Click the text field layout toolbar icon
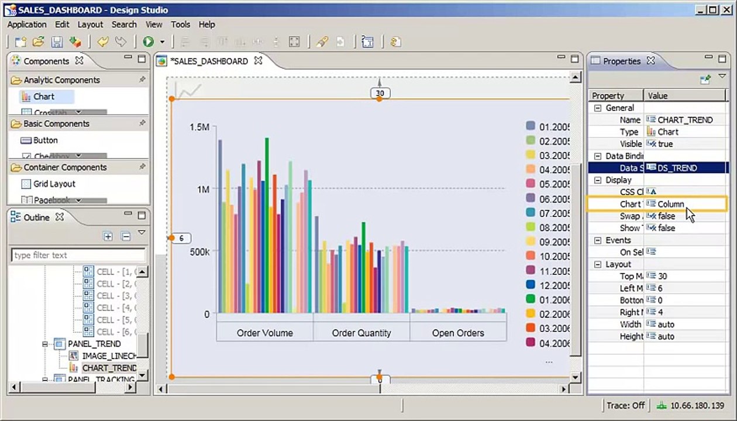 point(367,42)
